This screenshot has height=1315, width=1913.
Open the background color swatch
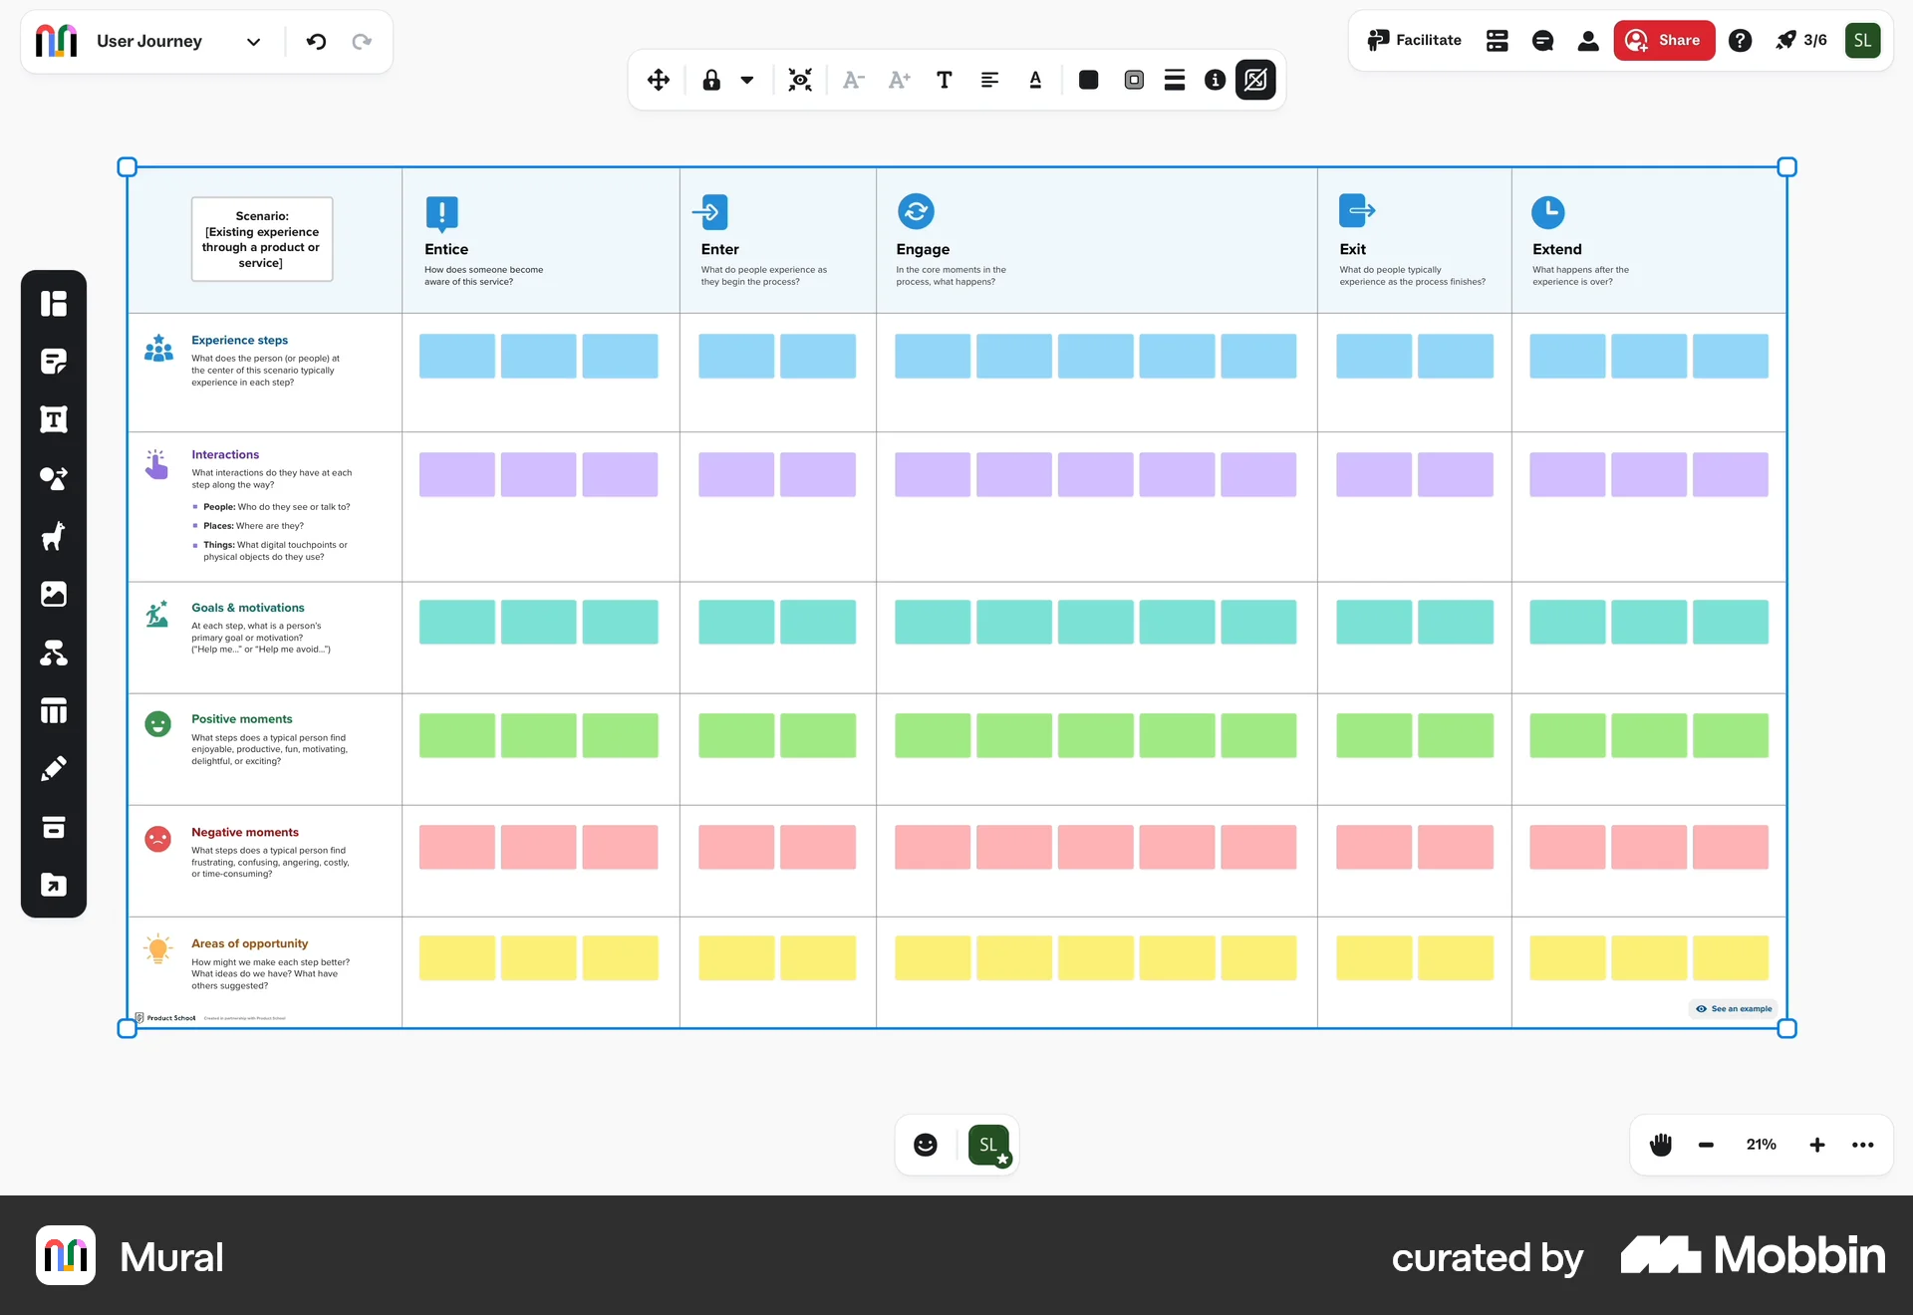1088,80
